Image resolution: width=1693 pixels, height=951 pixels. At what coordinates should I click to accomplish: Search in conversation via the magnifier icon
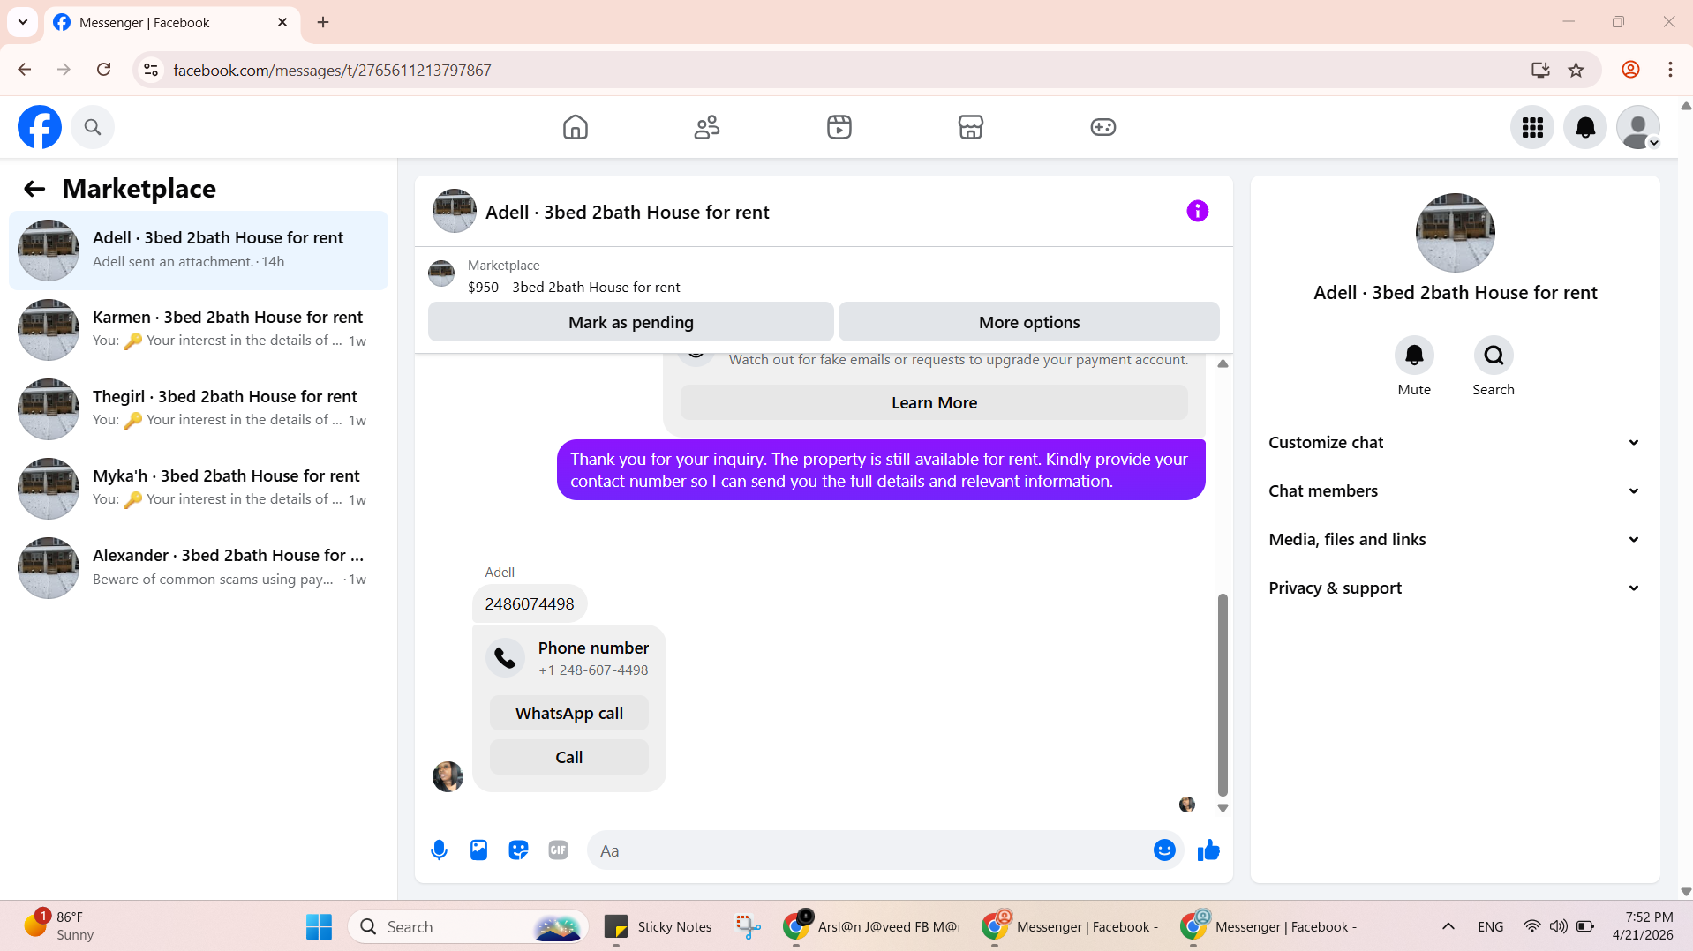pos(1494,356)
